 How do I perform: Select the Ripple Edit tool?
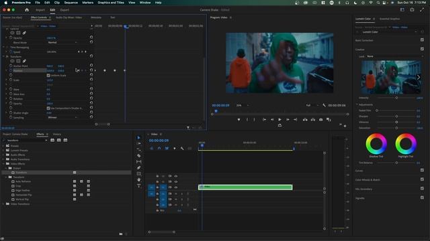pos(139,150)
